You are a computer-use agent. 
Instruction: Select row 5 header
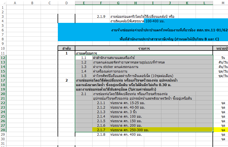[x=3, y=26]
